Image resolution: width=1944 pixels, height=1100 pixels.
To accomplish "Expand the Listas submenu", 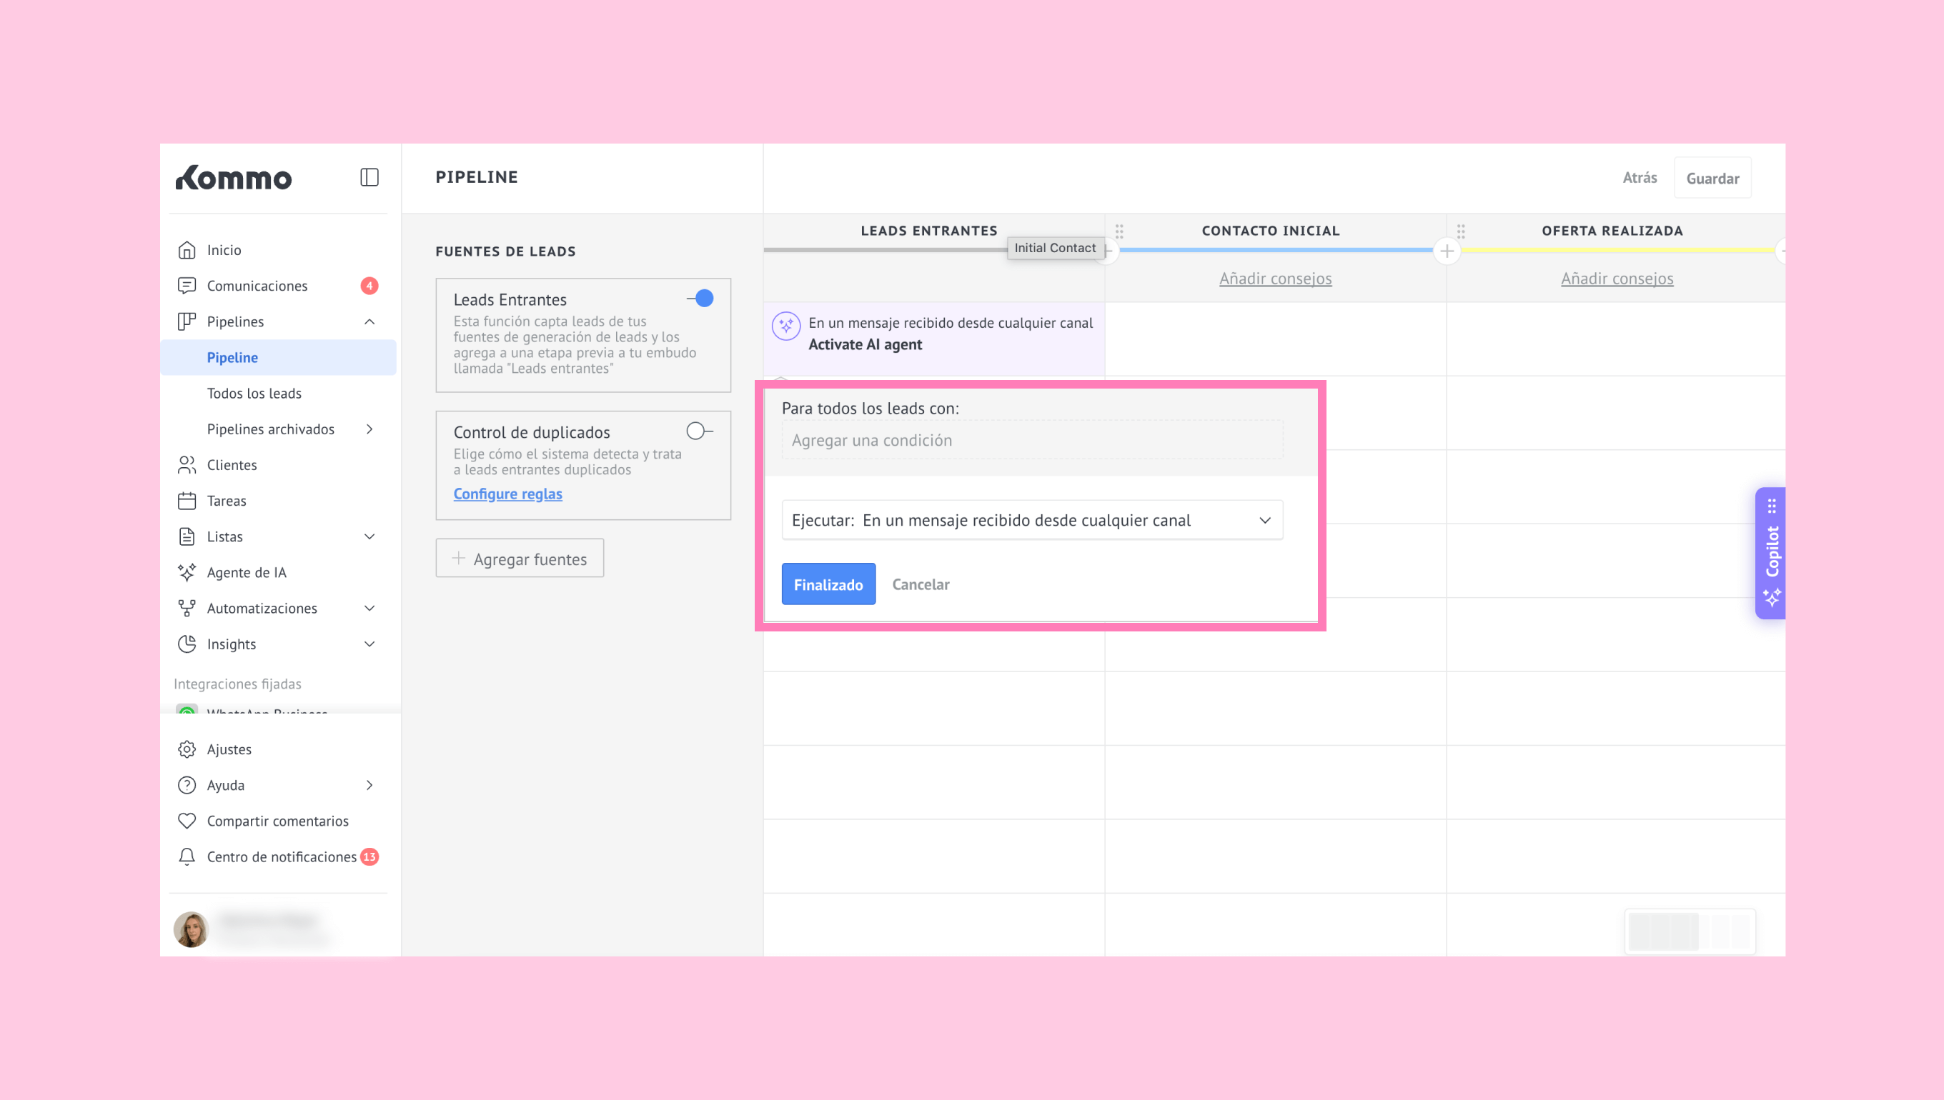I will tap(370, 537).
